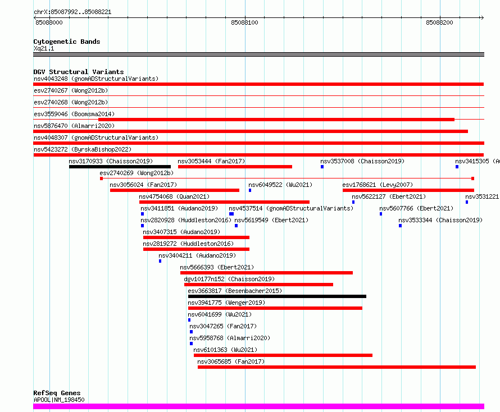This screenshot has height=412, width=500.
Task: Click red square ending the esv2740269 line
Action: [x=472, y=178]
